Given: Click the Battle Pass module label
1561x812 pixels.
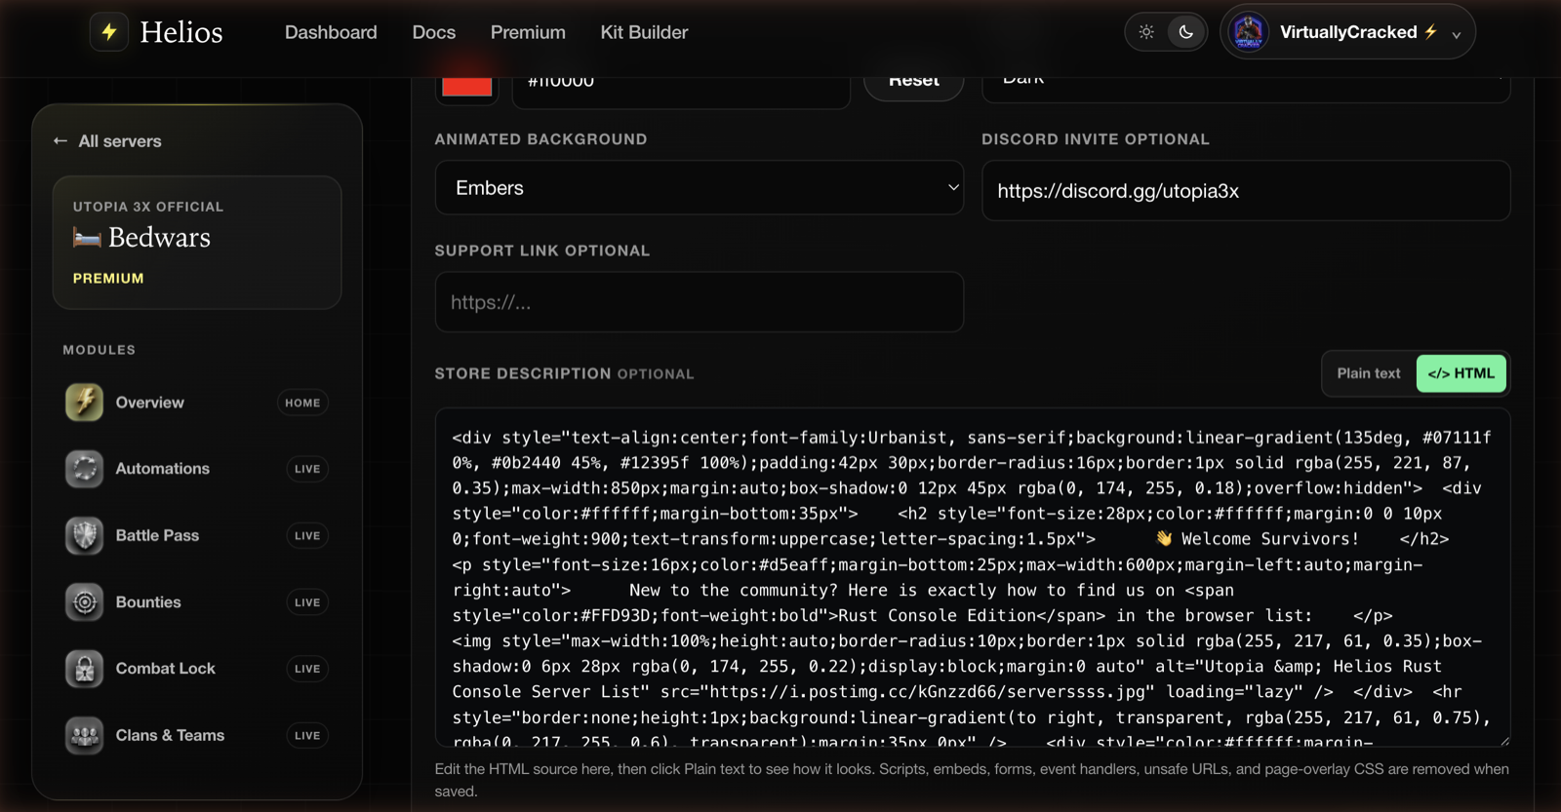Looking at the screenshot, I should point(157,535).
